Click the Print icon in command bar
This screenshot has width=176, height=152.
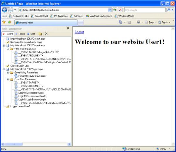(139, 22)
